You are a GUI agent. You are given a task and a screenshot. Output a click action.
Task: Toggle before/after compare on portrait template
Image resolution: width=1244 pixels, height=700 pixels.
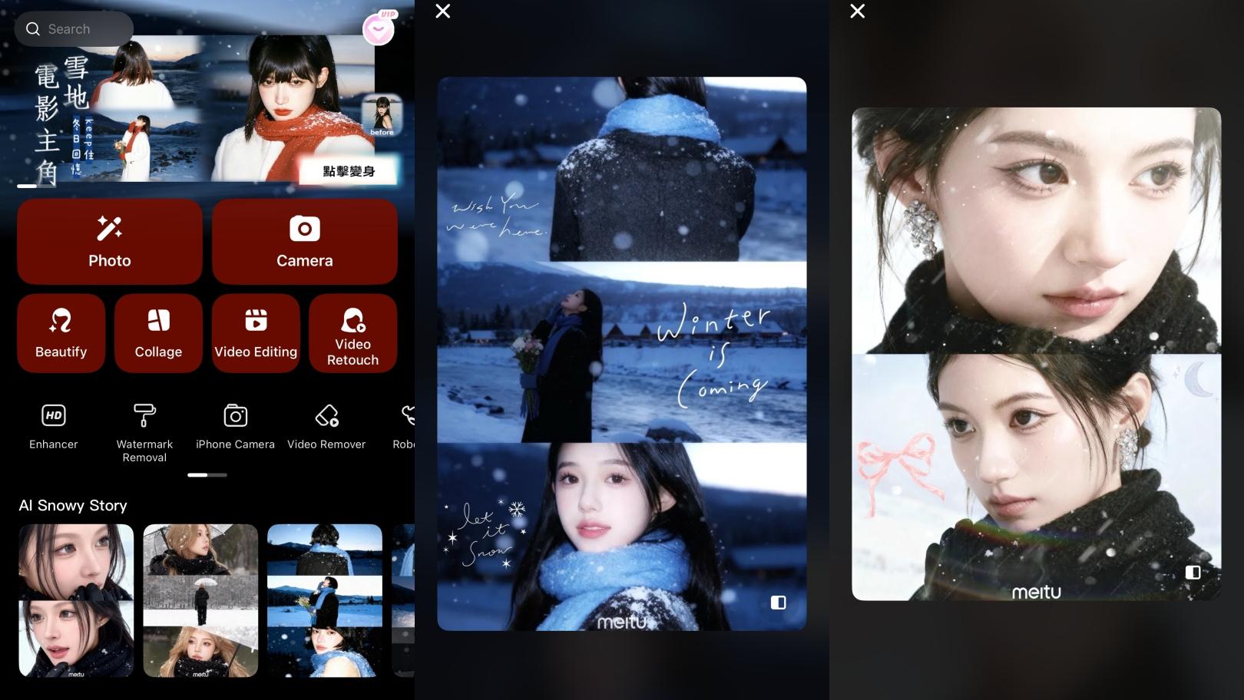pos(1193,572)
